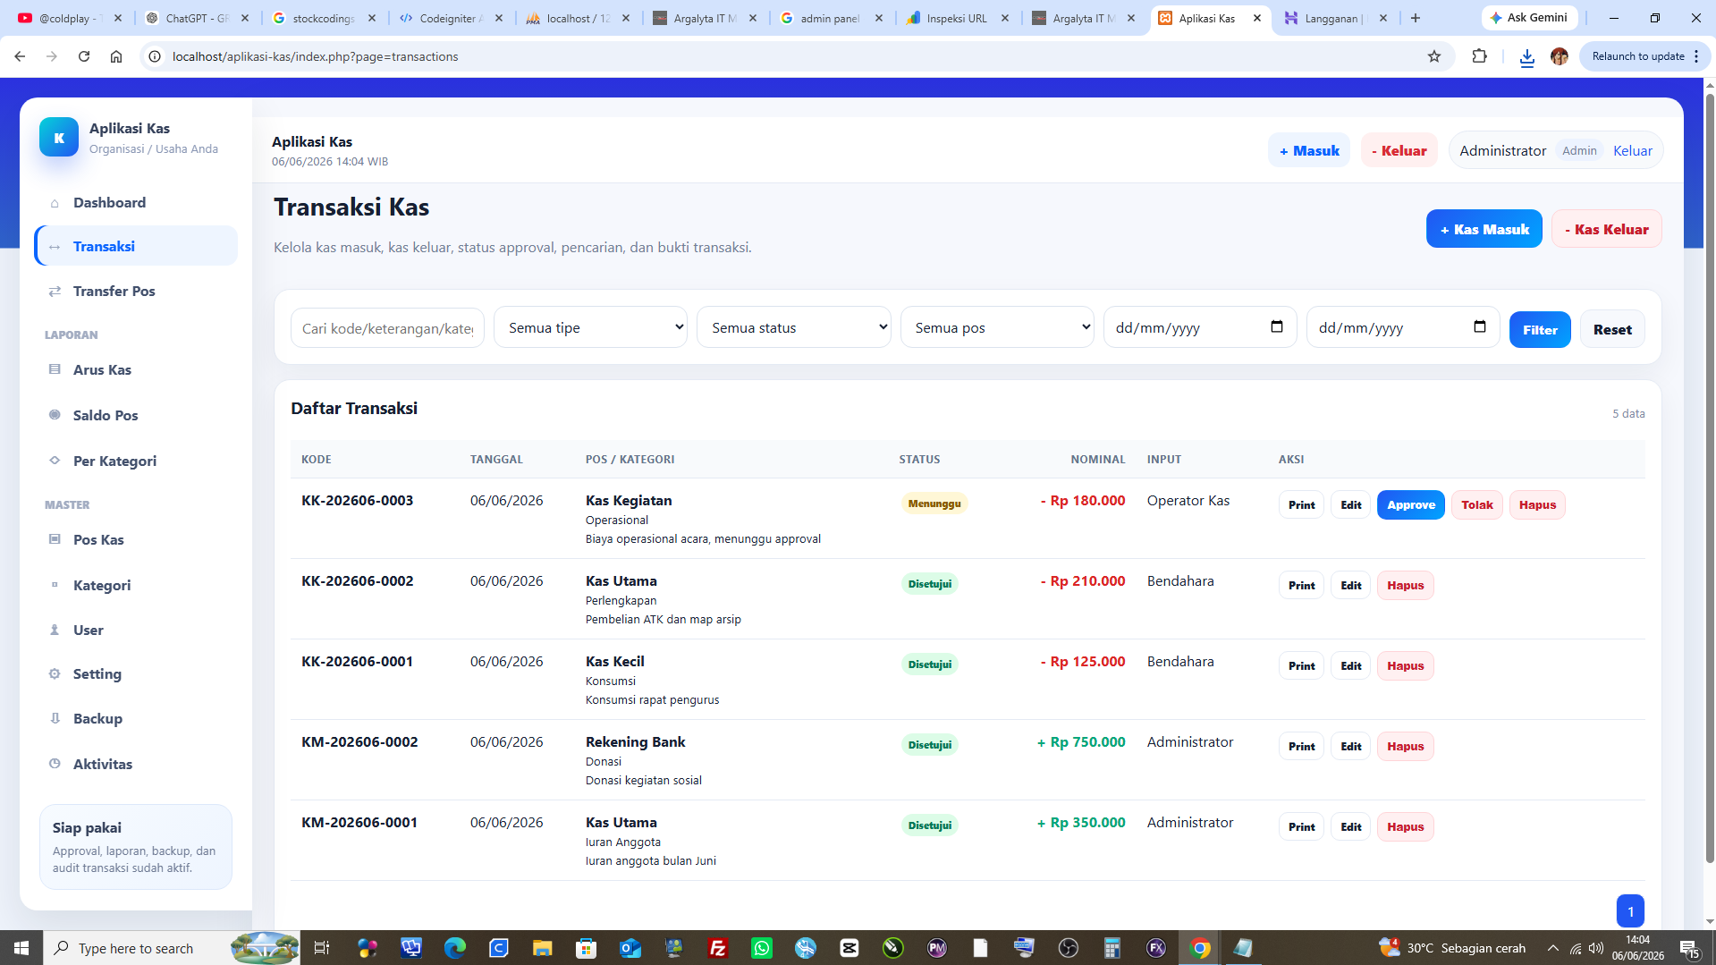
Task: Open the start date calendar picker
Action: (1277, 327)
